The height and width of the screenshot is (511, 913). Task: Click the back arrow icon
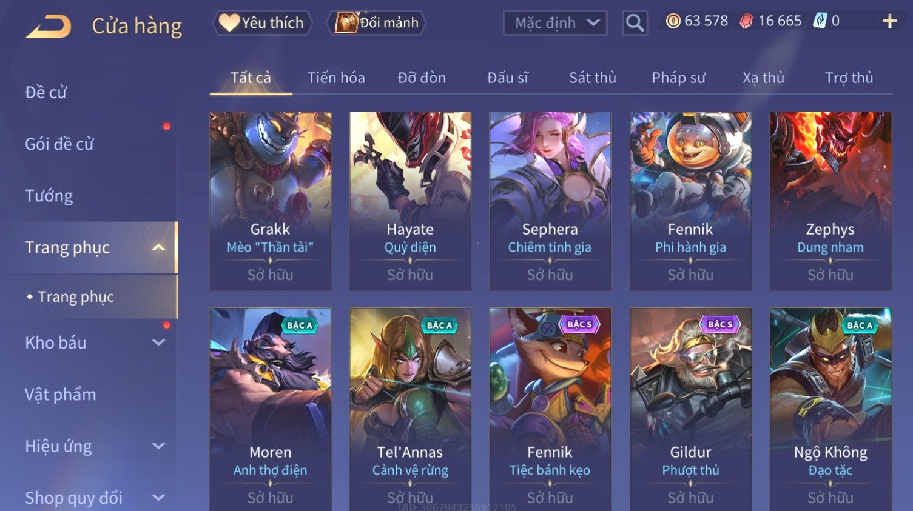tap(49, 26)
